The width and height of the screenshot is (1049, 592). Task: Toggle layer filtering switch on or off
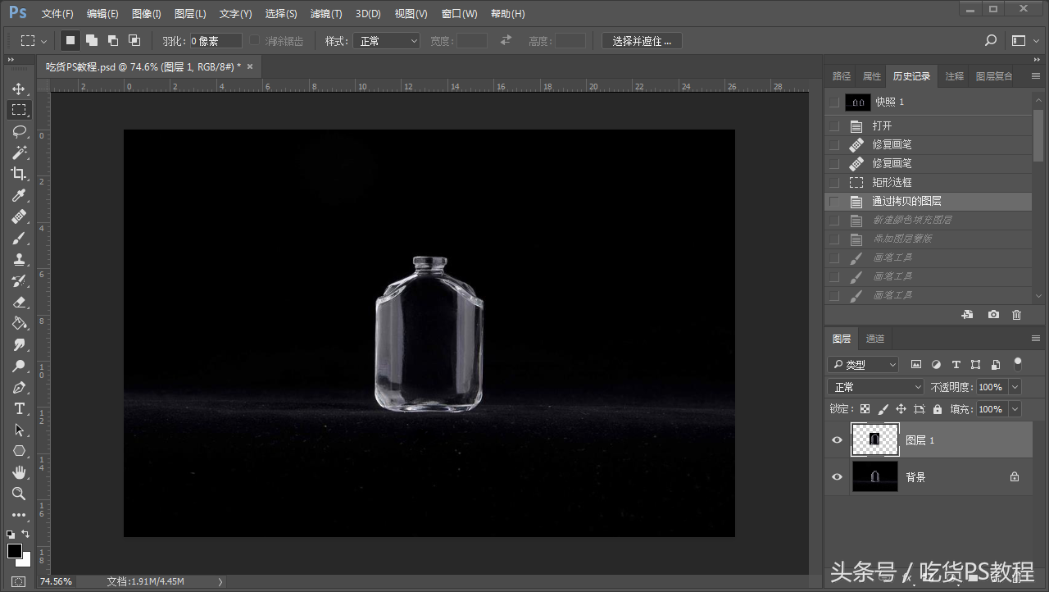(x=1018, y=363)
